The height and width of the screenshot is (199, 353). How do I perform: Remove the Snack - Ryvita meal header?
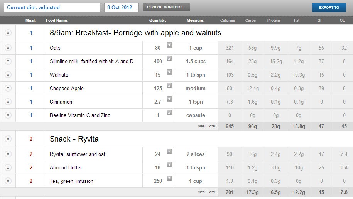8,139
